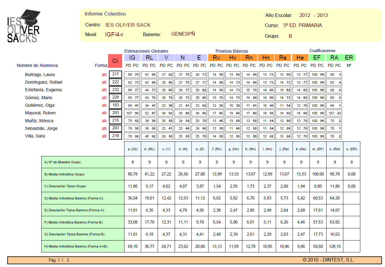Click student name Villa, Sara
This screenshot has height=267, width=385.
[x=35, y=136]
